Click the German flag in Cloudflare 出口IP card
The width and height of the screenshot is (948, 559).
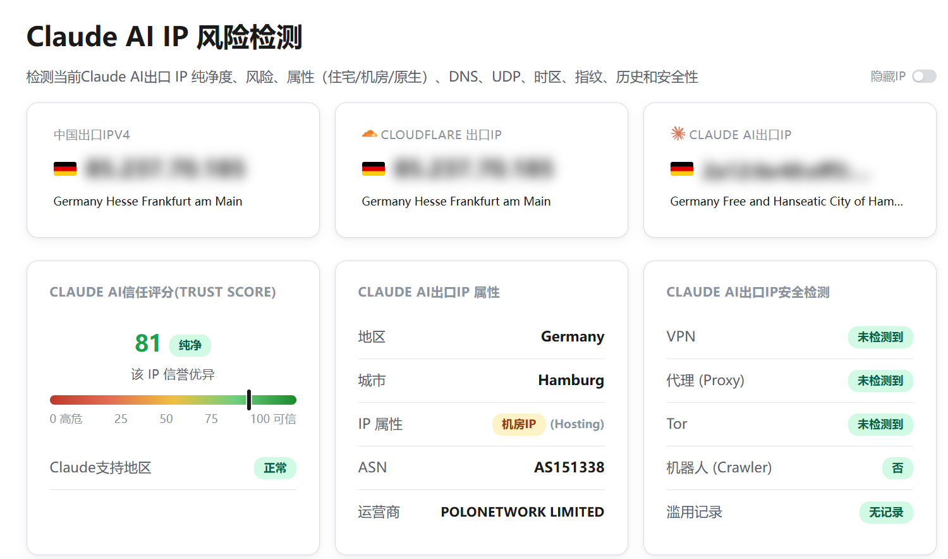374,169
